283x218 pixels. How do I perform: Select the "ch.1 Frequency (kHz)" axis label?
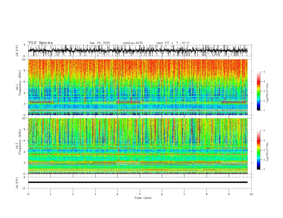point(19,82)
